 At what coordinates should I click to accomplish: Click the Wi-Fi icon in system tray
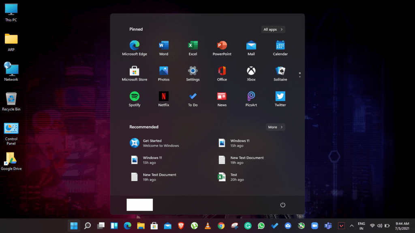[x=372, y=226]
